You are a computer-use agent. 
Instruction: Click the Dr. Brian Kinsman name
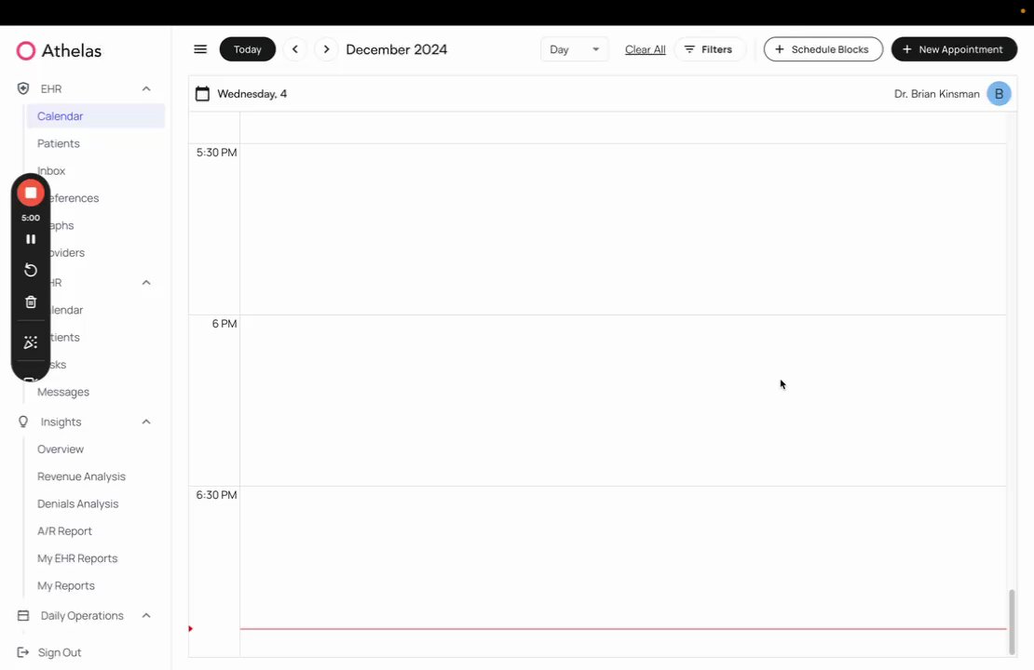tap(936, 94)
